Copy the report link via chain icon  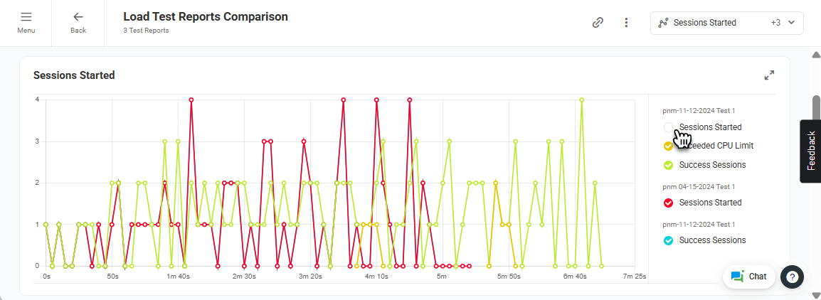click(x=598, y=23)
